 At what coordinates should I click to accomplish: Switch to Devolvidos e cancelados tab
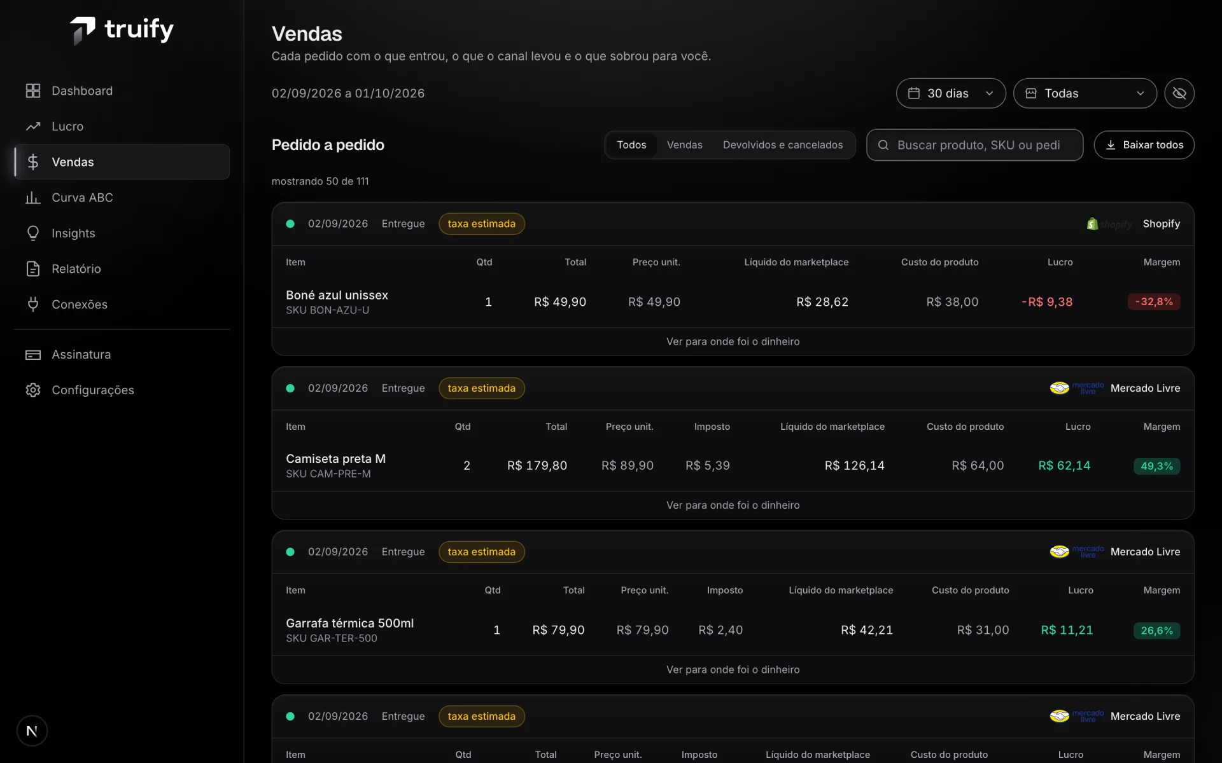(783, 145)
